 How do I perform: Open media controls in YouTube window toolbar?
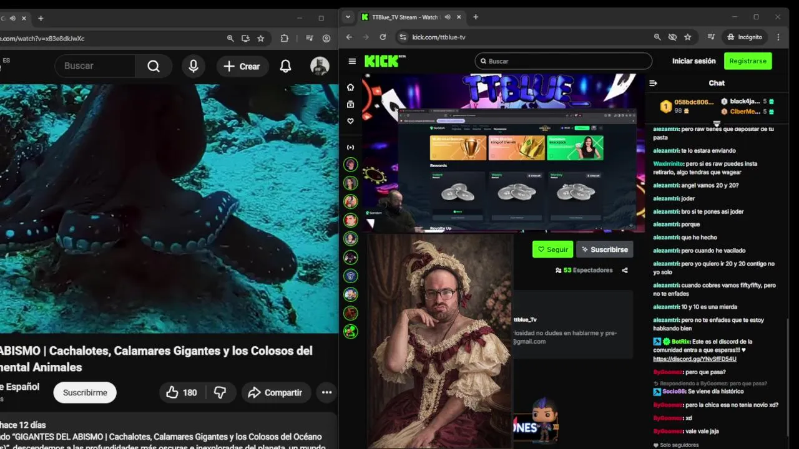pyautogui.click(x=310, y=38)
